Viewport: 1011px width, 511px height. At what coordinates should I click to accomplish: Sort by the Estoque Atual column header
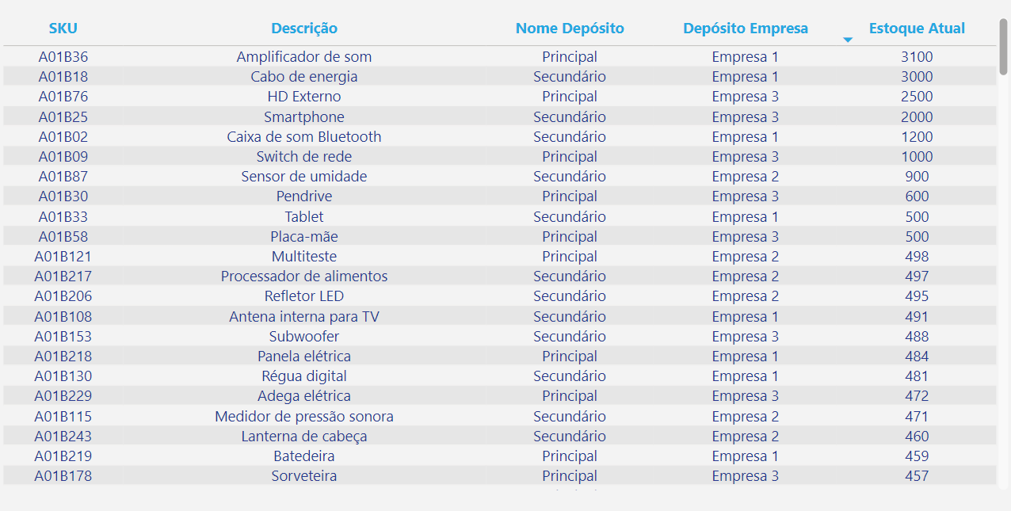(917, 28)
